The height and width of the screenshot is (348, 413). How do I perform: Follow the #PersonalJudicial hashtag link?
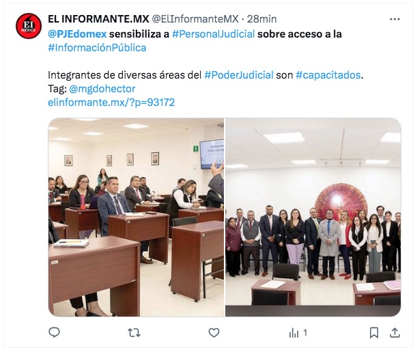(214, 34)
